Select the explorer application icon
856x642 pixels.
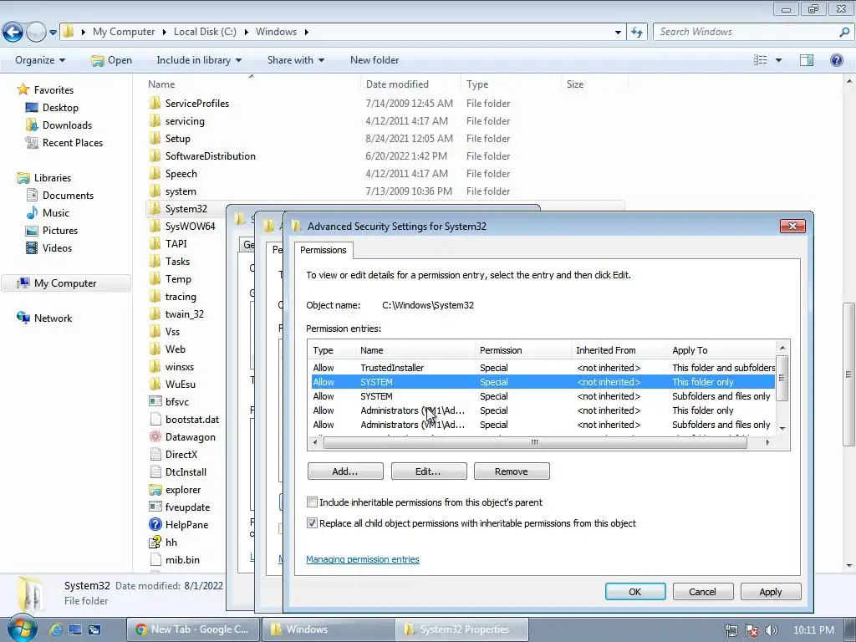[x=155, y=490]
